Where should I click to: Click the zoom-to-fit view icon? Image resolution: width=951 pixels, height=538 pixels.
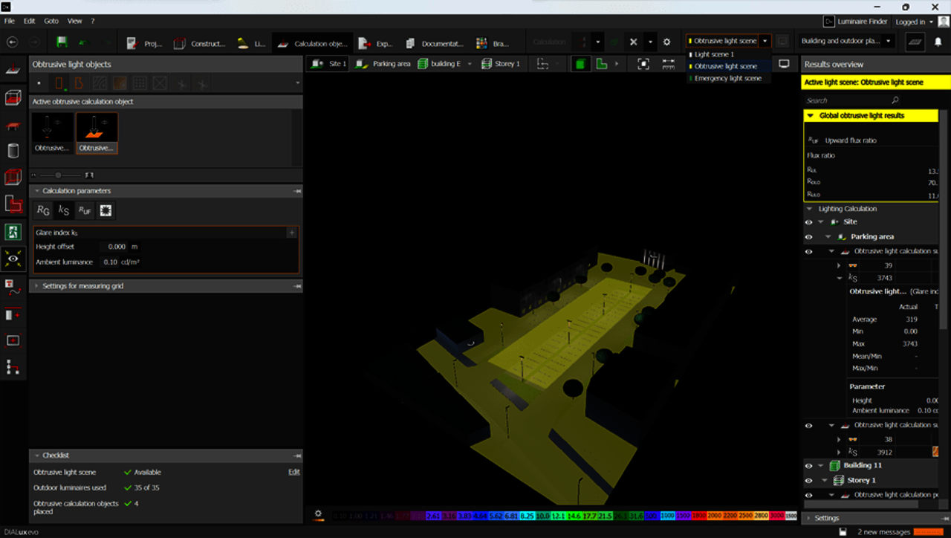(x=643, y=64)
